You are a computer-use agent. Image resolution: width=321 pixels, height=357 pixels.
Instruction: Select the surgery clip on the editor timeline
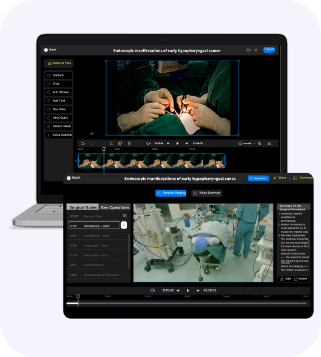click(x=152, y=161)
